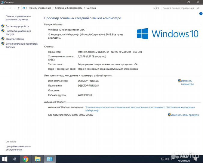The height and width of the screenshot is (163, 203).
Task: Click the "Имя компьютера:" DESKTOP-PNTCEVG value
Action: coord(88,81)
